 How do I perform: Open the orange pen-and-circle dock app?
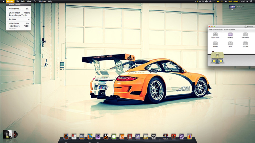tap(122, 137)
